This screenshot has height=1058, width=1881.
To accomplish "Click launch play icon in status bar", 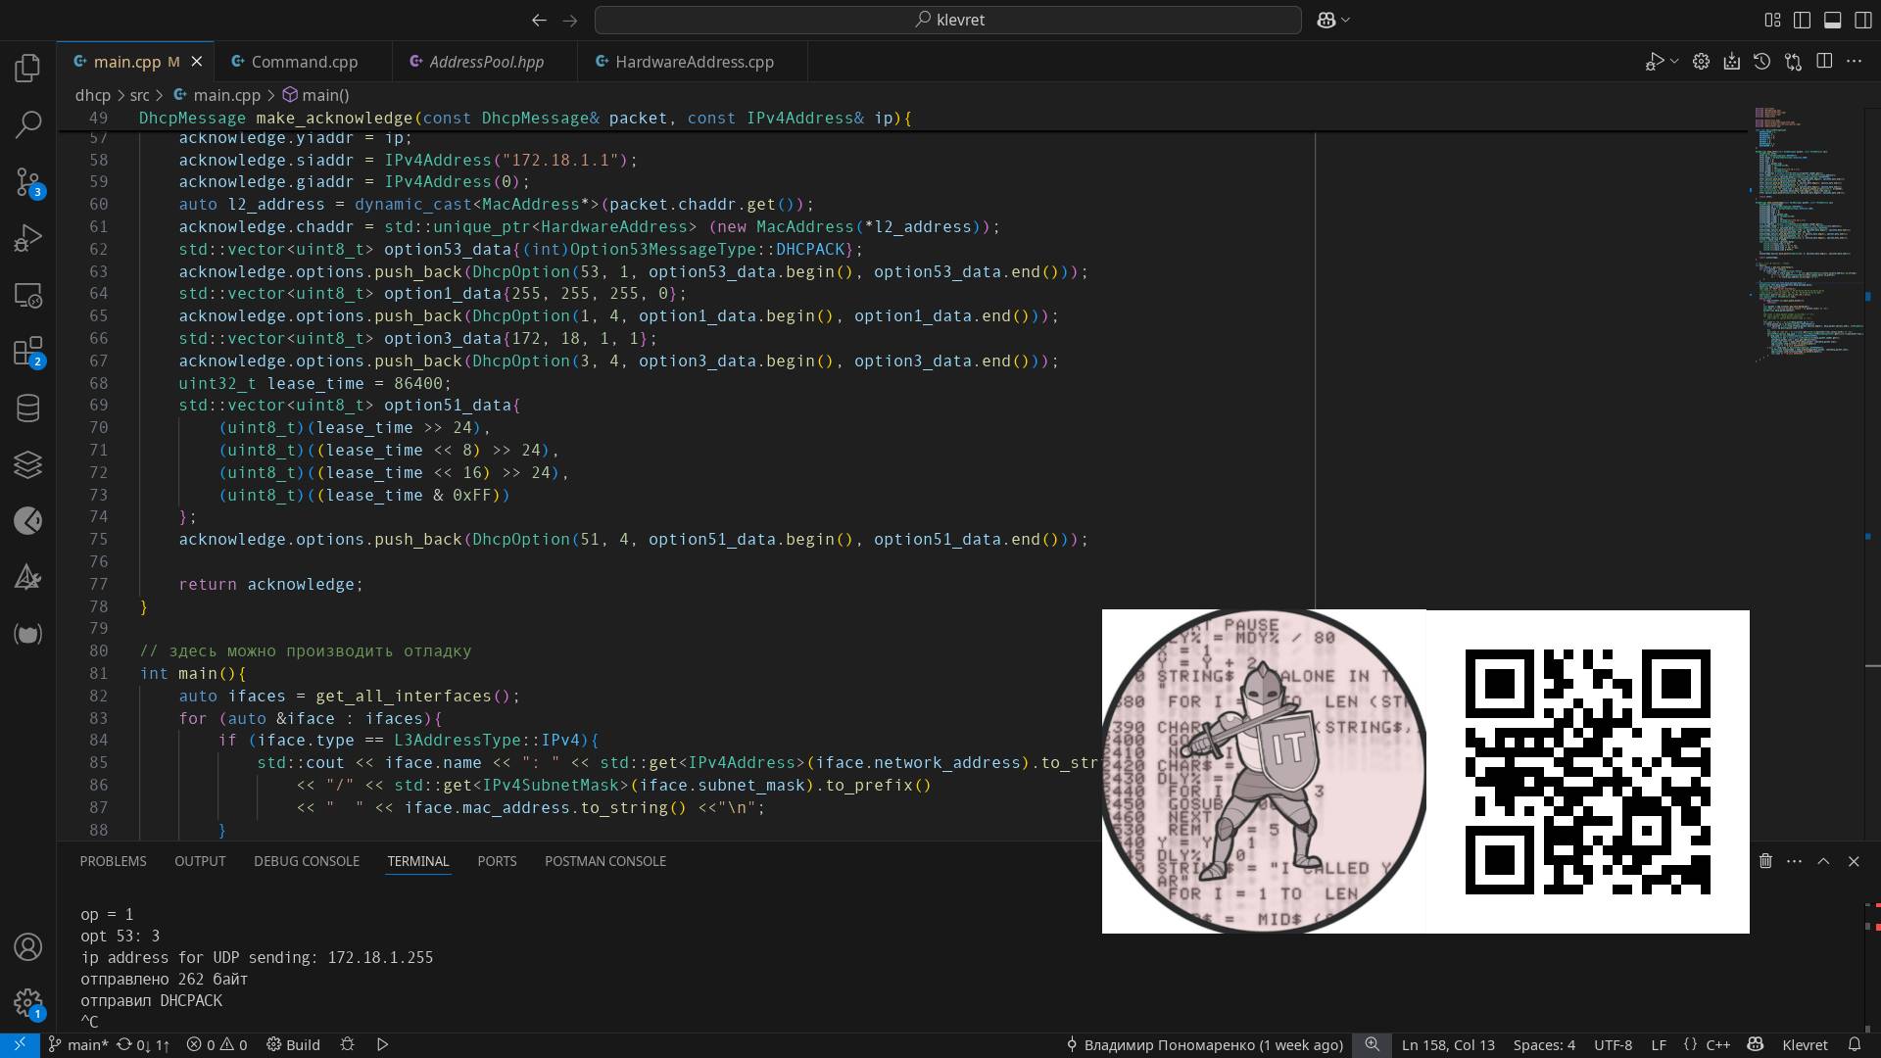I will [x=383, y=1044].
